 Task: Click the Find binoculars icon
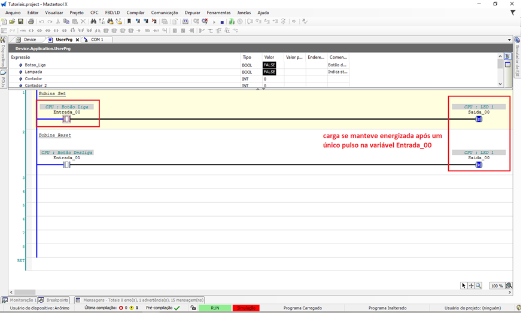pyautogui.click(x=93, y=22)
